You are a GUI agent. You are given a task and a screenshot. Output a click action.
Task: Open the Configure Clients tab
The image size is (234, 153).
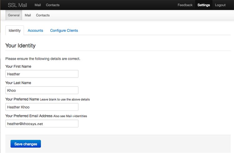coord(64,30)
